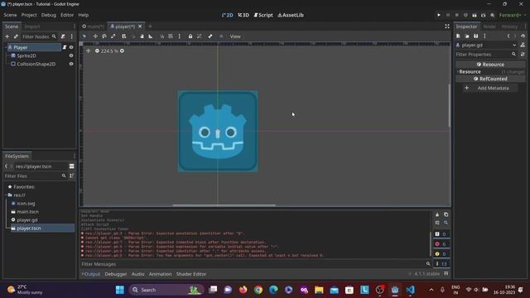
Task: Switch to 3D workspace
Action: click(x=243, y=15)
